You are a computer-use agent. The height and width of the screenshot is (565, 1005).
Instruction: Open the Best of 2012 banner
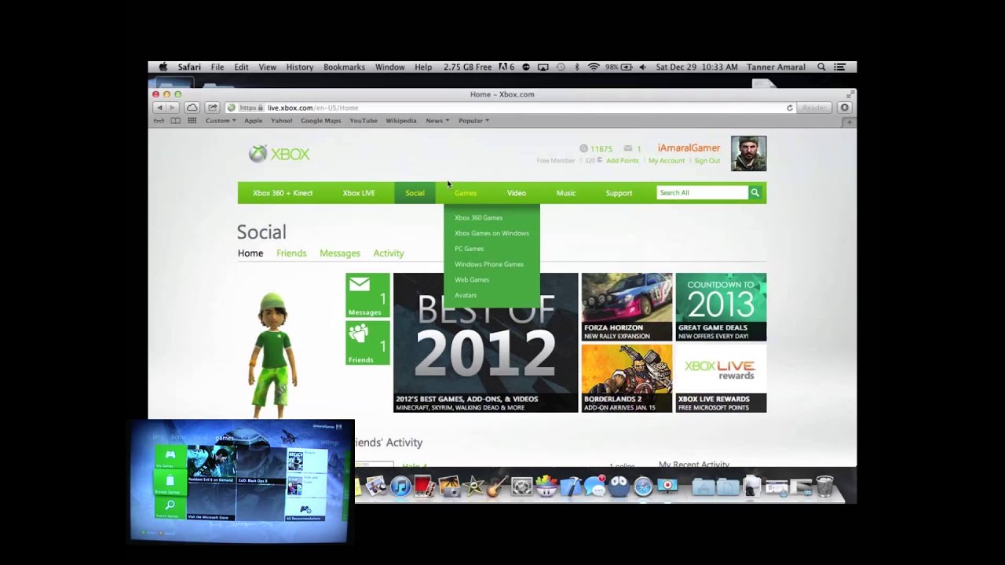(x=485, y=343)
